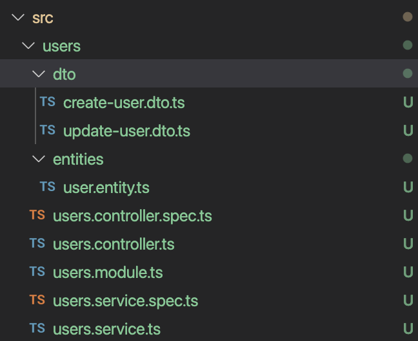
Task: Open user.entity.ts file
Action: (x=106, y=188)
